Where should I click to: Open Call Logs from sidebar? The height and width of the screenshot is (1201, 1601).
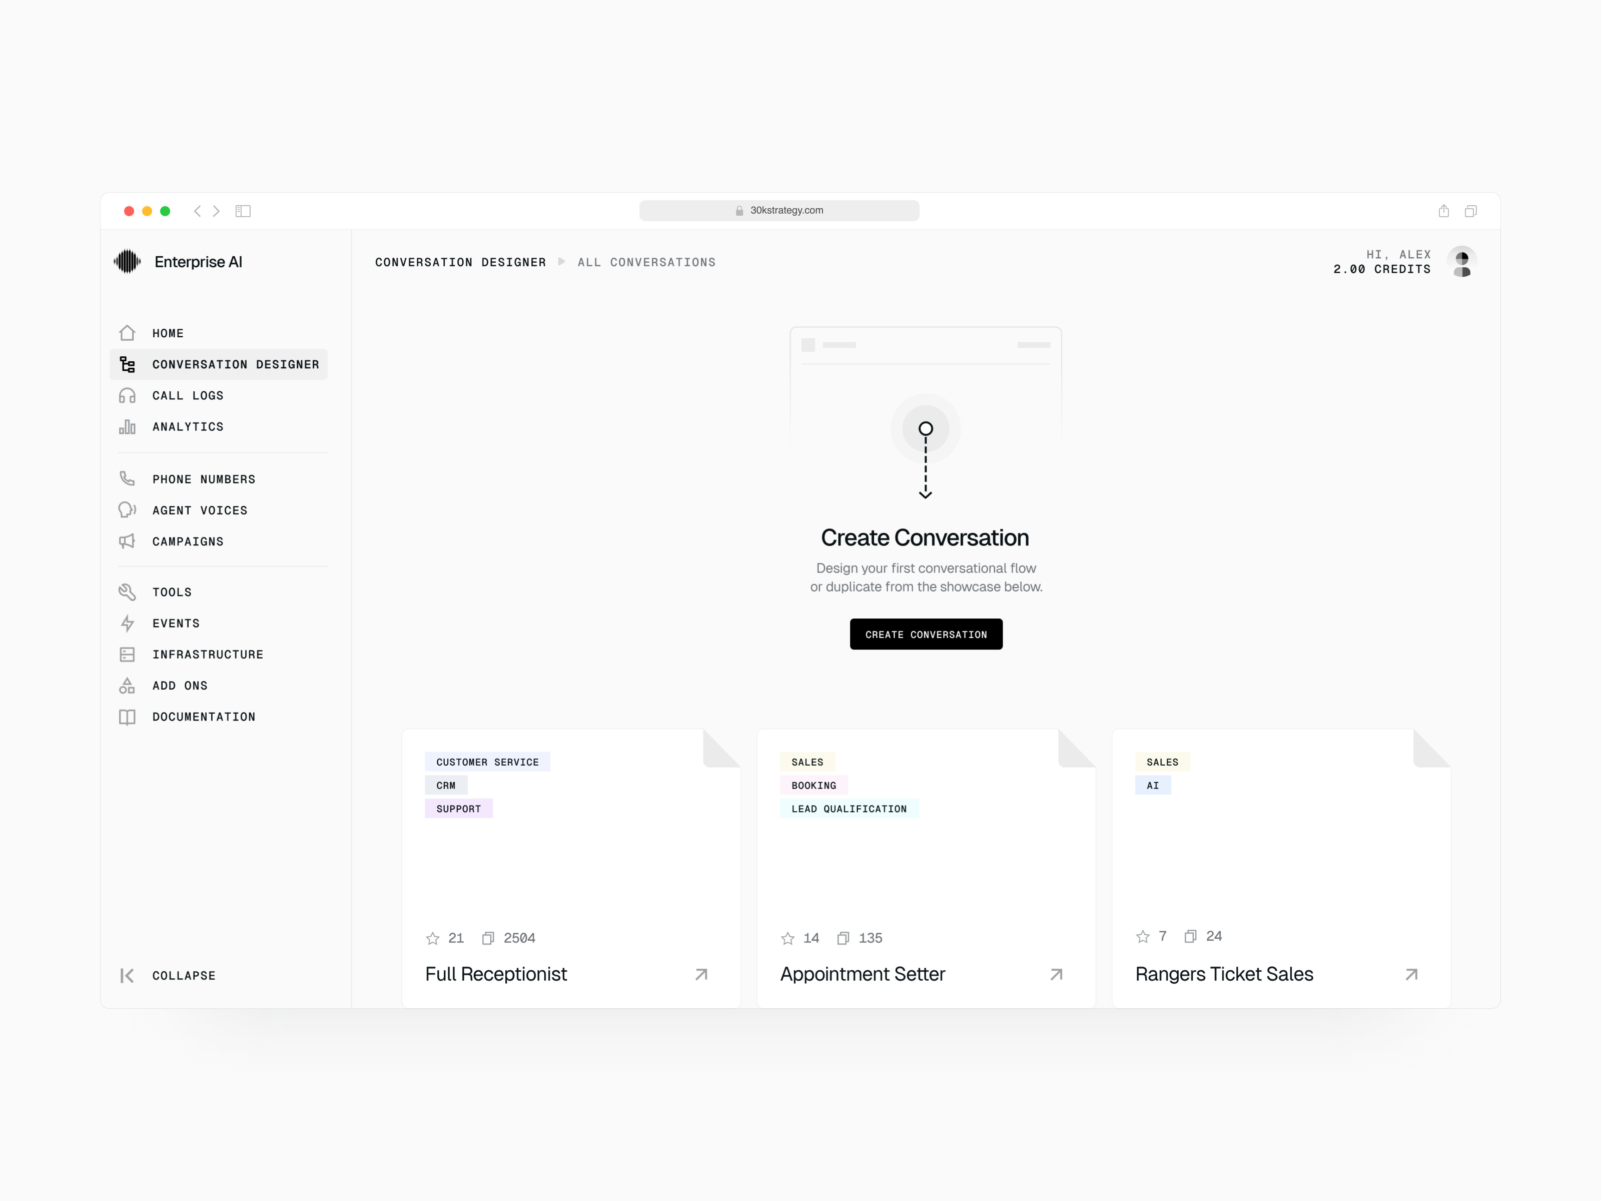click(x=219, y=395)
